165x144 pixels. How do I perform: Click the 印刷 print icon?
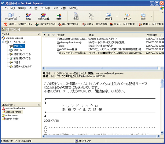76,15
